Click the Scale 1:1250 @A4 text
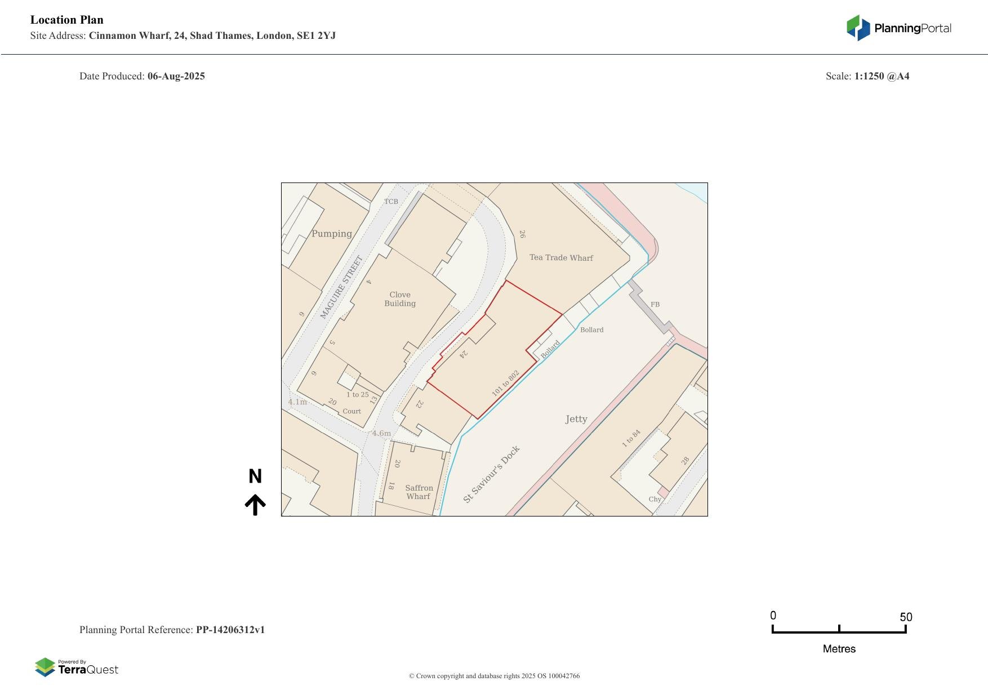This screenshot has height=699, width=988. click(x=867, y=76)
